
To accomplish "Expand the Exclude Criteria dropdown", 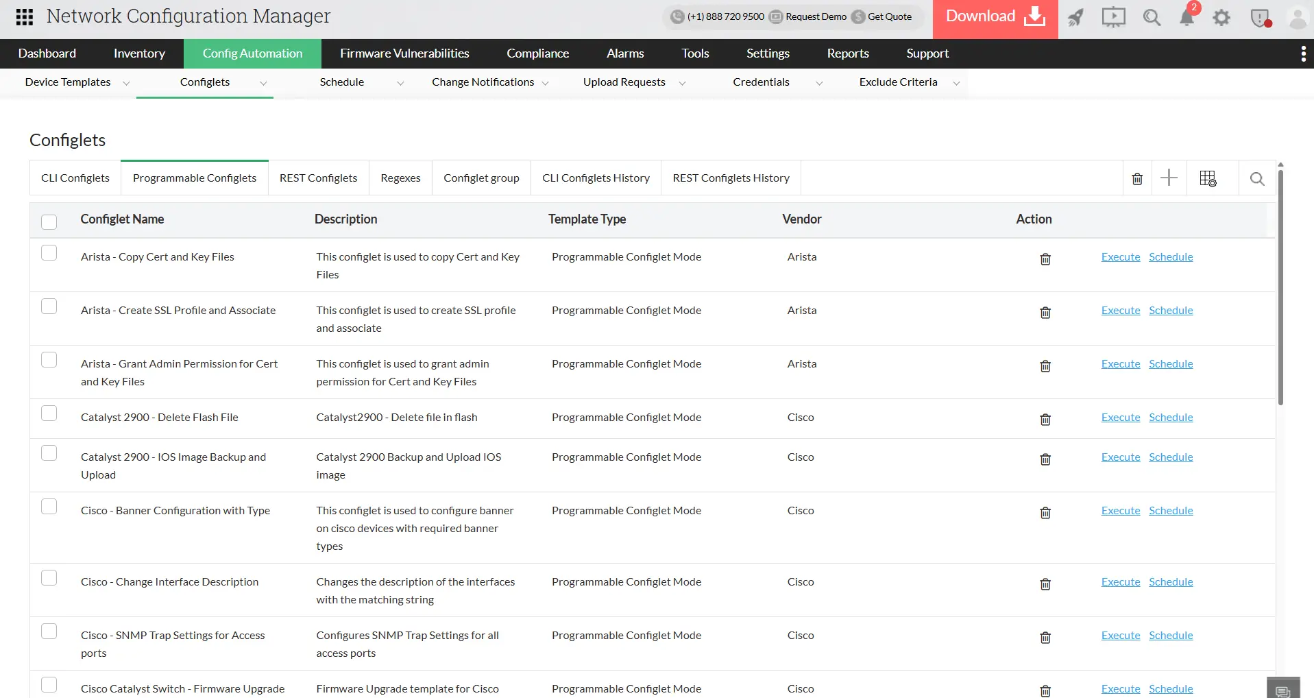I will pyautogui.click(x=957, y=83).
